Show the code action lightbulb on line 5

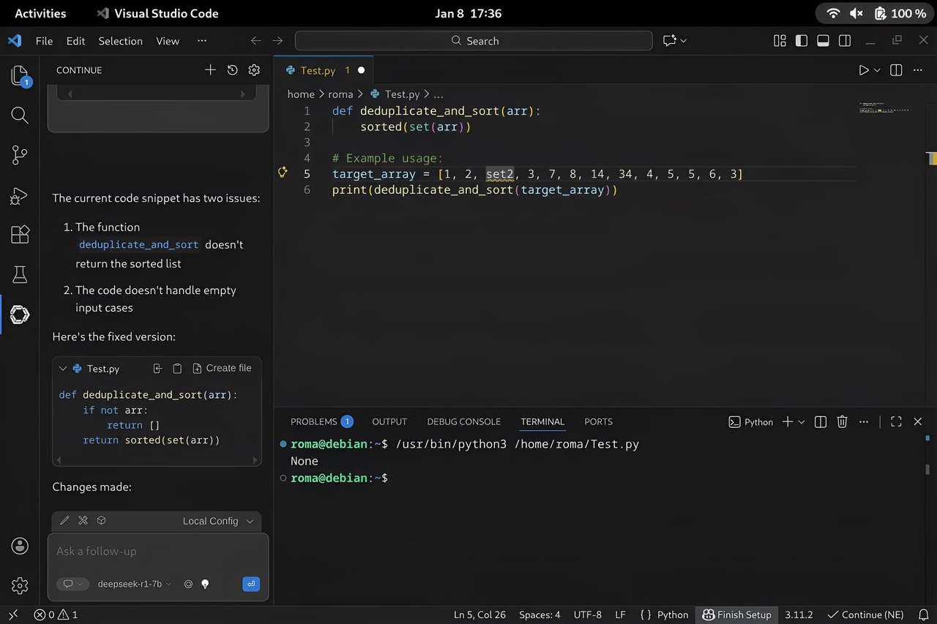pos(283,173)
